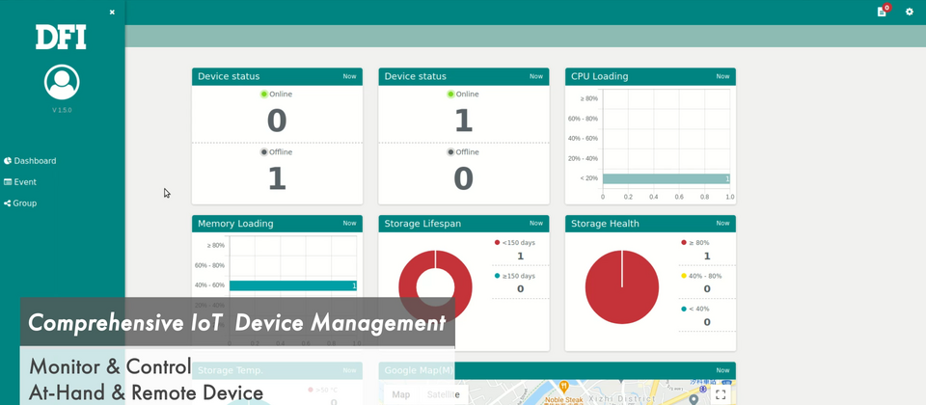926x405 pixels.
Task: Toggle fullscreen view on the map
Action: pyautogui.click(x=720, y=394)
